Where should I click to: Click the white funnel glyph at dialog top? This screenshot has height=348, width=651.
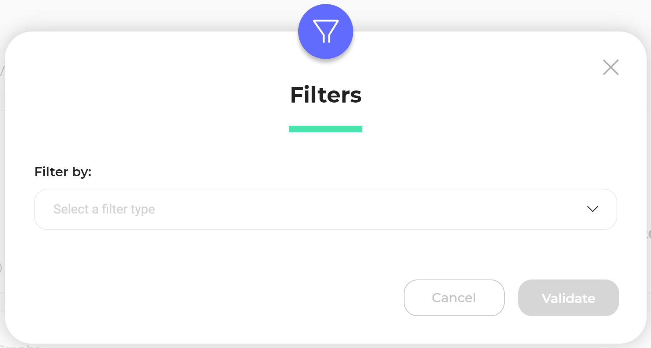tap(326, 31)
